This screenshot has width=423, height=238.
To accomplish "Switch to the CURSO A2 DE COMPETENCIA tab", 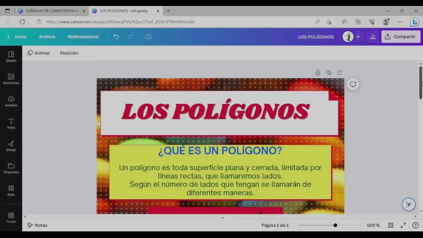I will tap(52, 11).
